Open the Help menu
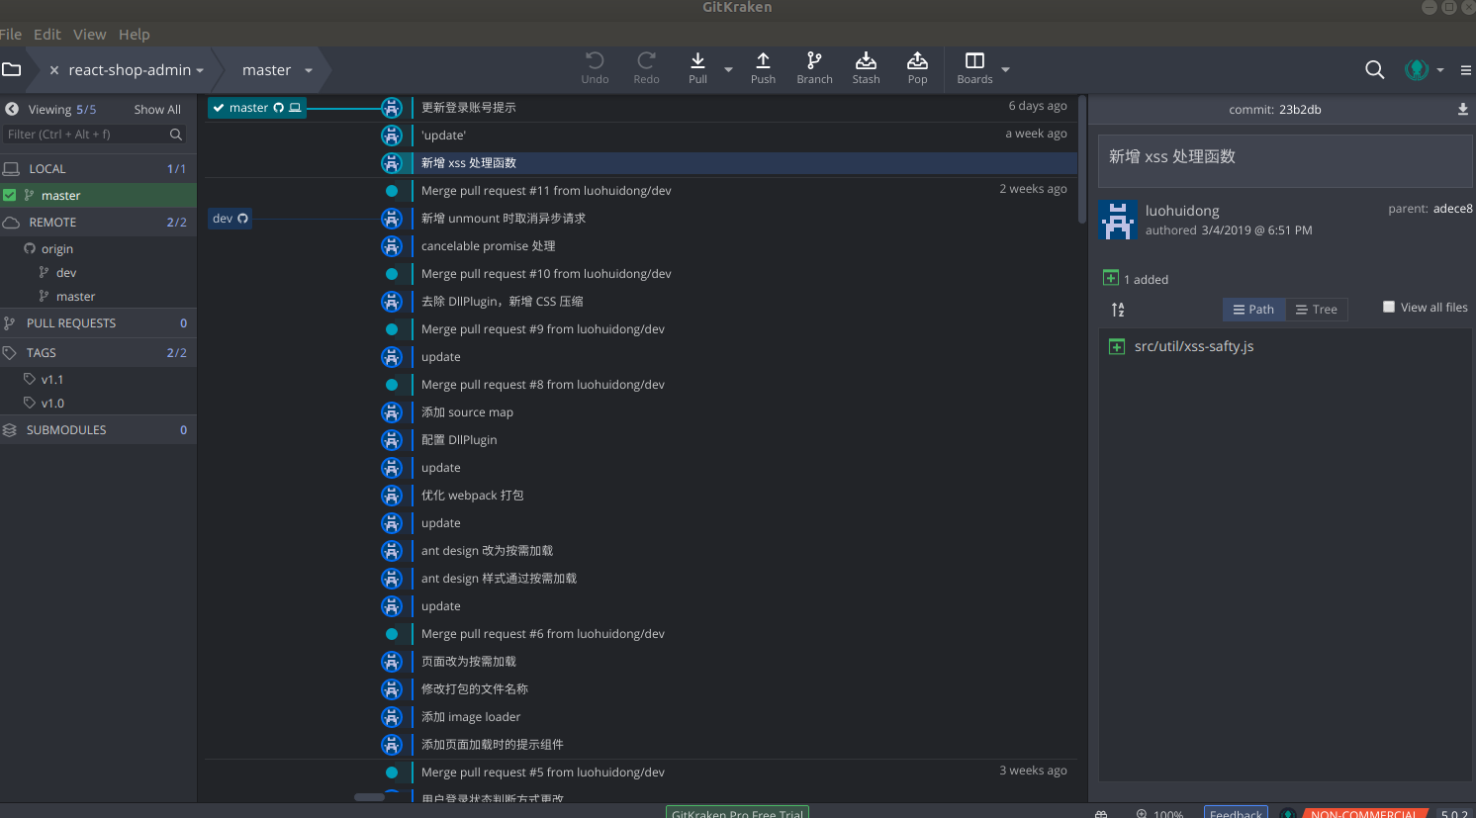 point(135,34)
